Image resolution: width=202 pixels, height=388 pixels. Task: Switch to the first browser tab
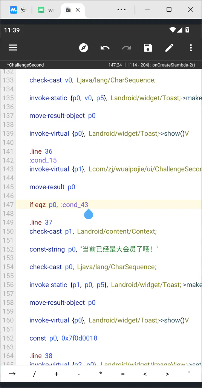pyautogui.click(x=18, y=10)
